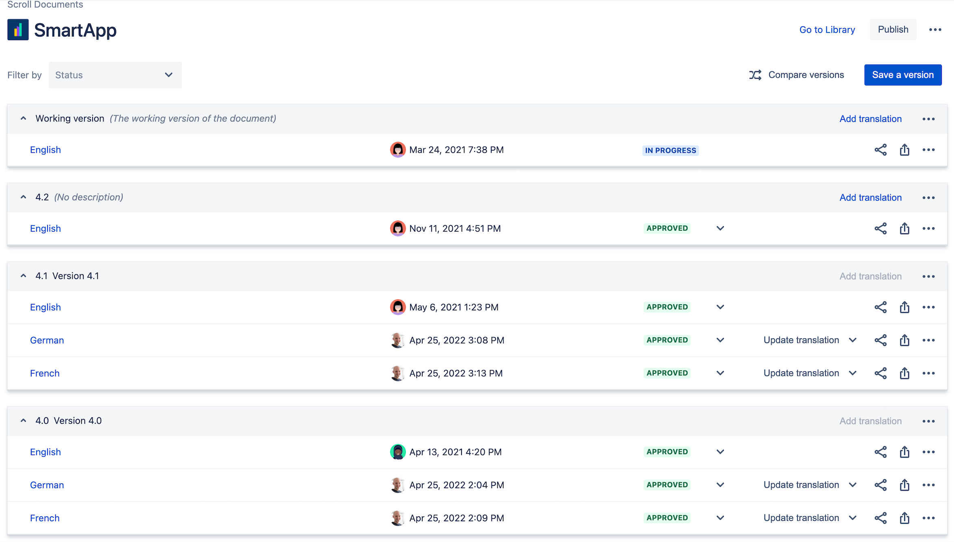Click share icon for Working version English
This screenshot has height=542, width=954.
click(x=880, y=150)
